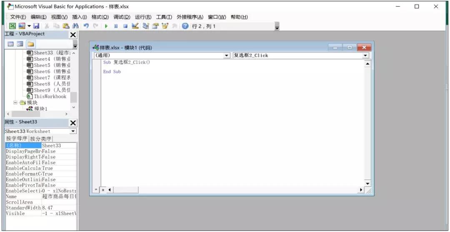This screenshot has width=450, height=232.
Task: Click the Insert UserForm toolbar icon
Action: [22, 26]
